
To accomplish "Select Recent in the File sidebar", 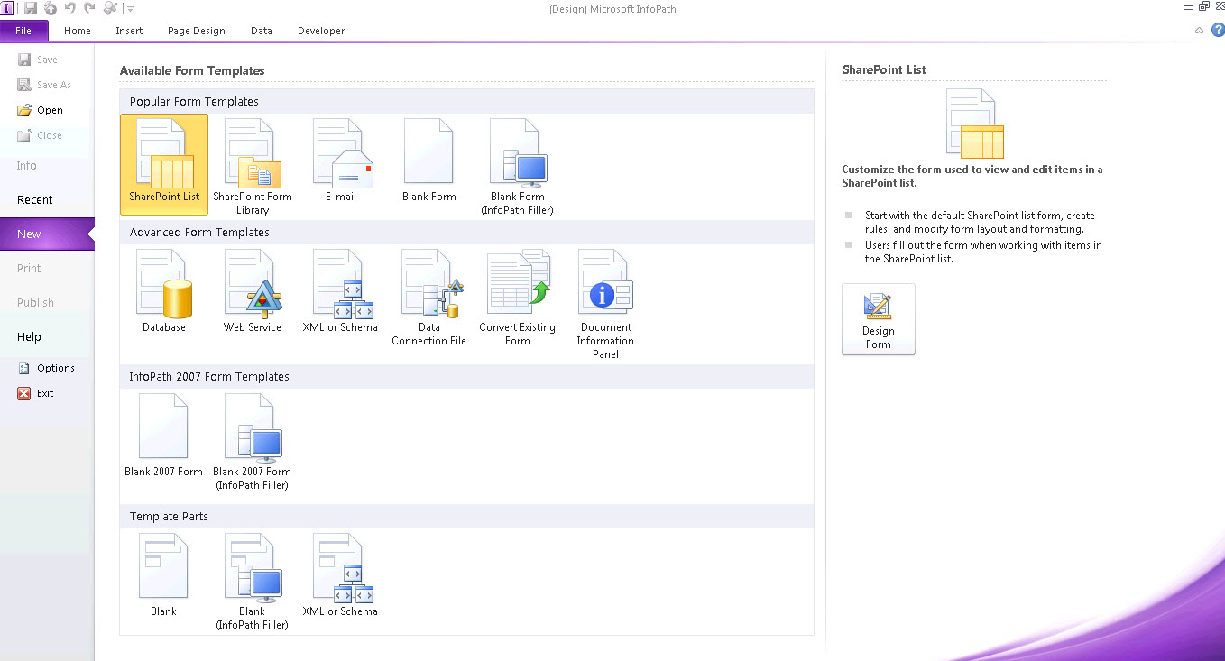I will click(34, 199).
